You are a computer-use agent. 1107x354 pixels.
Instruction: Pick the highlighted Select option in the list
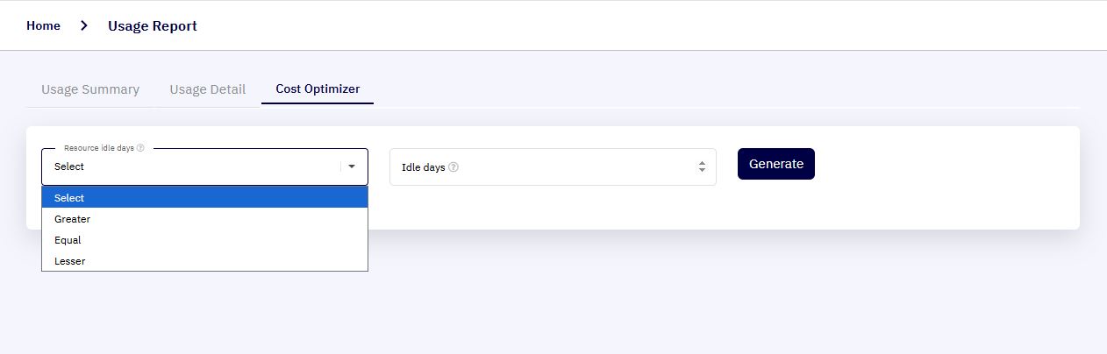click(204, 198)
